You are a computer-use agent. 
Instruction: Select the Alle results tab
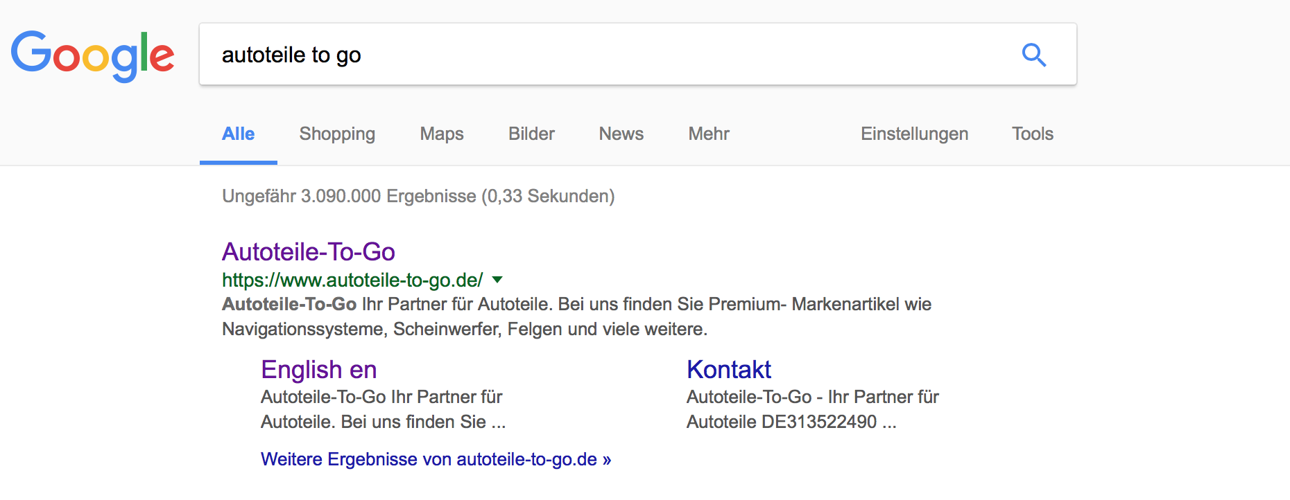(x=238, y=134)
